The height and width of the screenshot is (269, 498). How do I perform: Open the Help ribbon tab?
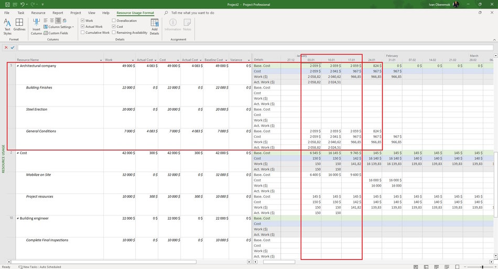[106, 13]
